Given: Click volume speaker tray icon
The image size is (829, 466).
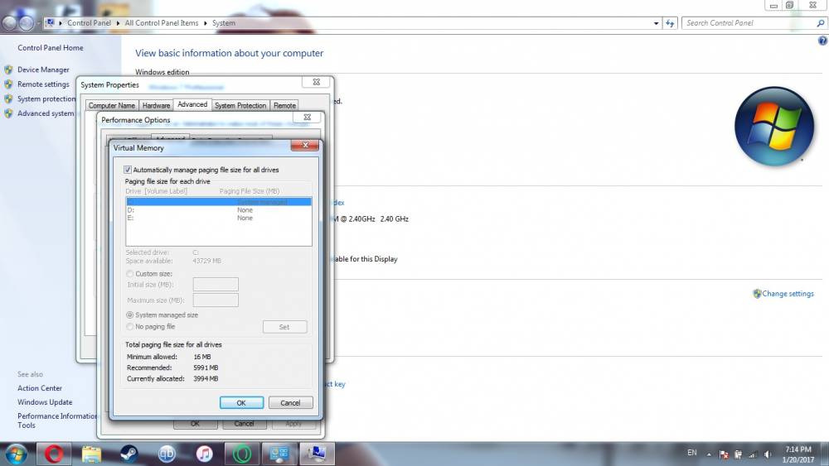Looking at the screenshot, I should (768, 454).
